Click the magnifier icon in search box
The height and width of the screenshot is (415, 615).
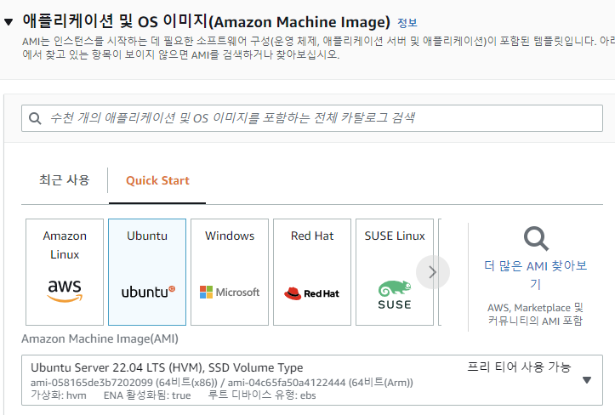click(35, 118)
